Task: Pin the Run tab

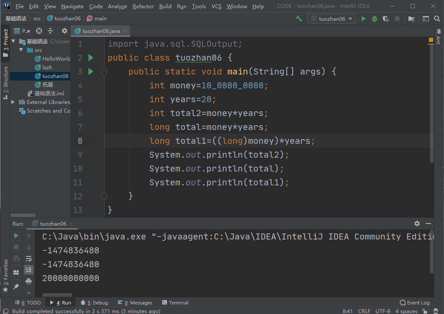Action: [16, 287]
